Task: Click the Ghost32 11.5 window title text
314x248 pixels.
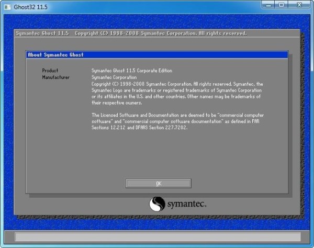Action: coord(27,6)
